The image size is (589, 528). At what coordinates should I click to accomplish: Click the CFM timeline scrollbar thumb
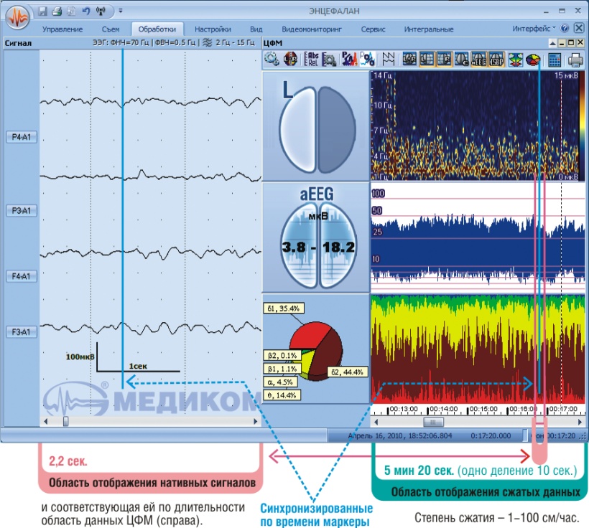click(x=433, y=422)
